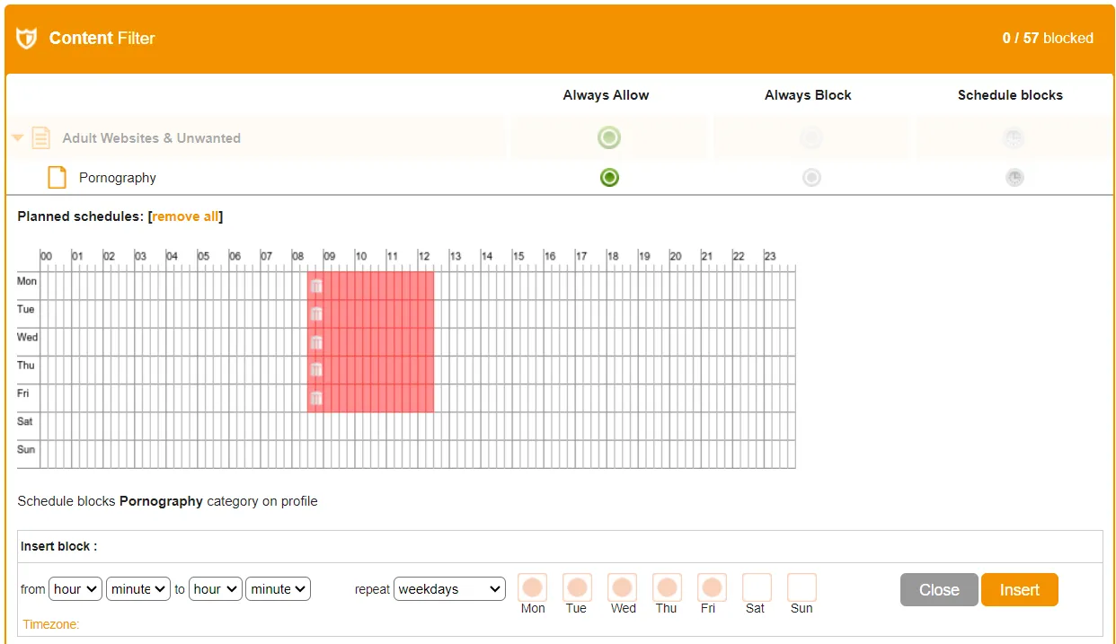
Task: Toggle the Mon day checkbox
Action: point(533,587)
